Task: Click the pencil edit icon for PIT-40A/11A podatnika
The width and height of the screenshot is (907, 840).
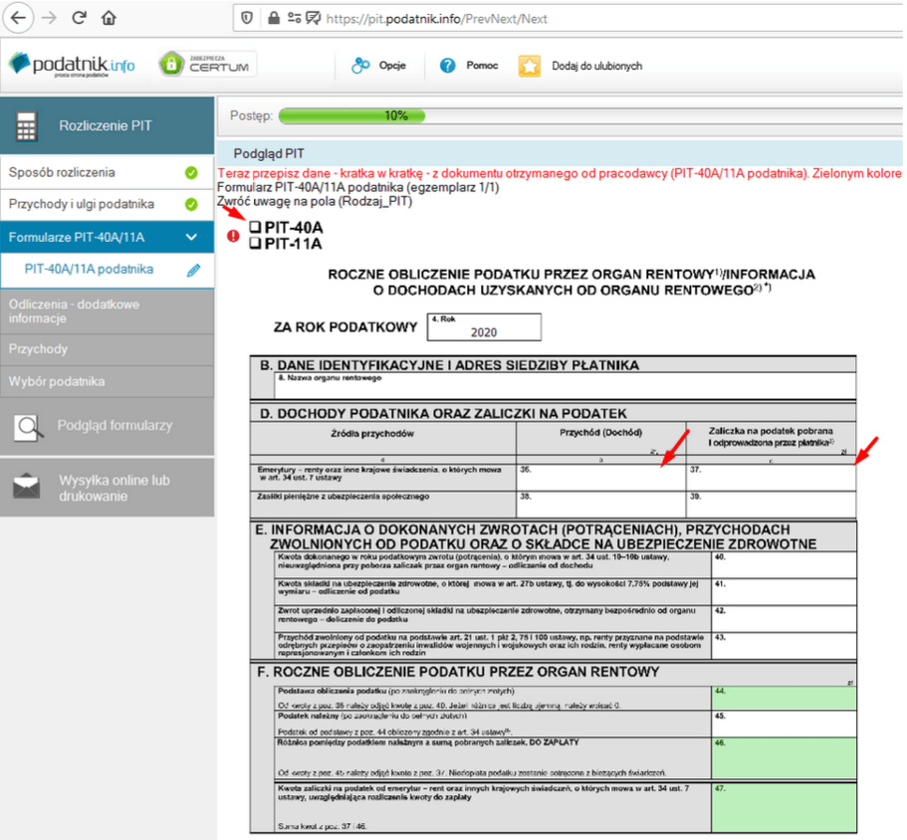Action: pyautogui.click(x=193, y=270)
